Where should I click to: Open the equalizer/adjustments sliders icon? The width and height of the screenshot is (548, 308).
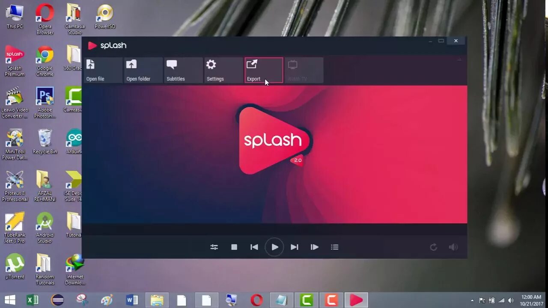tap(214, 247)
